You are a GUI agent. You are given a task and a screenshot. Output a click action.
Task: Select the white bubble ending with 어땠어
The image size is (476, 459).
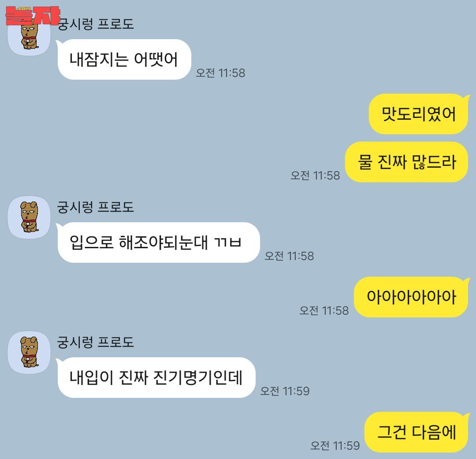point(124,59)
